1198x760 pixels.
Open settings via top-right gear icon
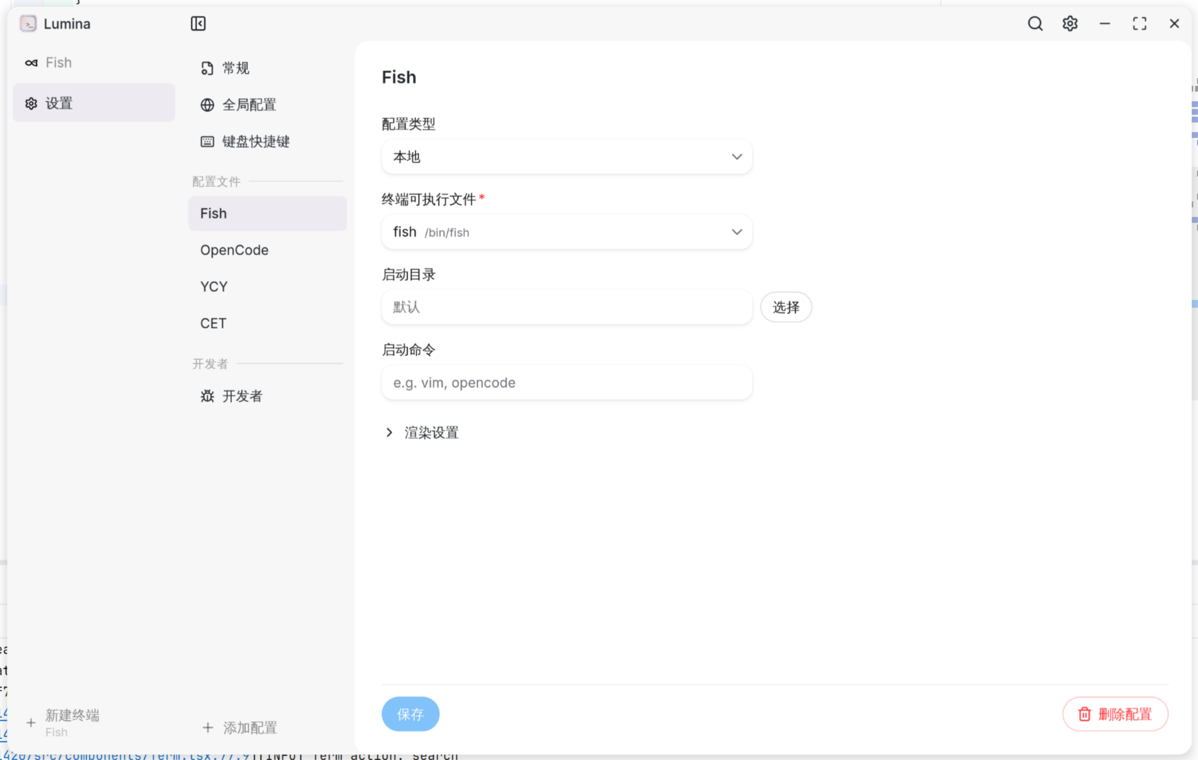point(1070,23)
